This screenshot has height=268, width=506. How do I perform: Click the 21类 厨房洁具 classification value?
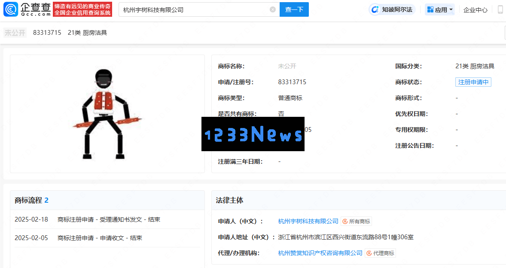475,66
